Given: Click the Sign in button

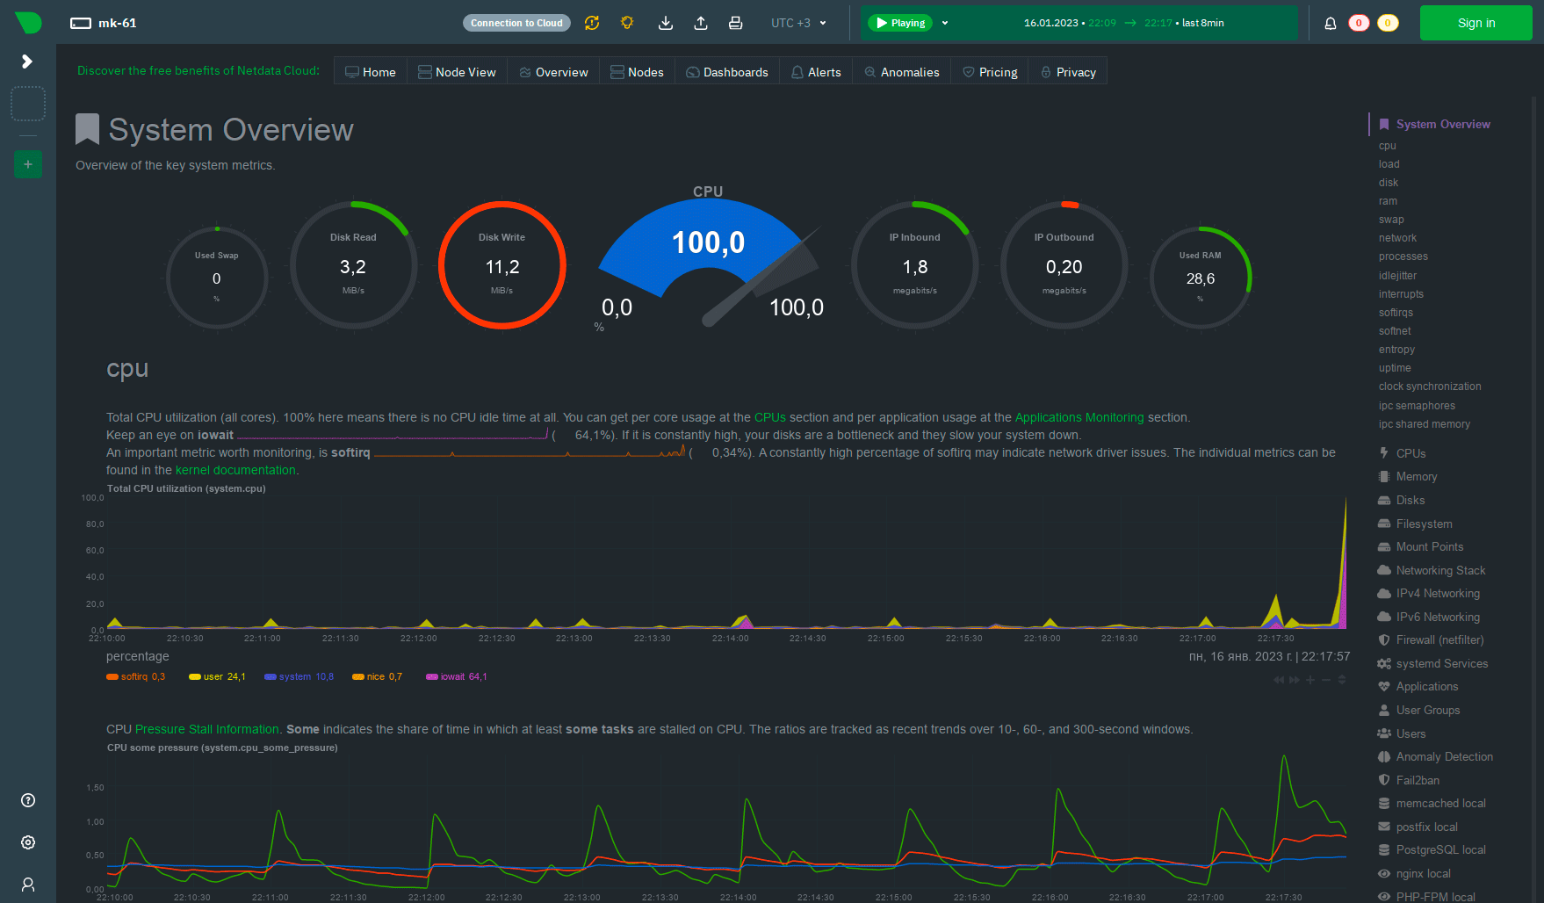Looking at the screenshot, I should [x=1475, y=23].
